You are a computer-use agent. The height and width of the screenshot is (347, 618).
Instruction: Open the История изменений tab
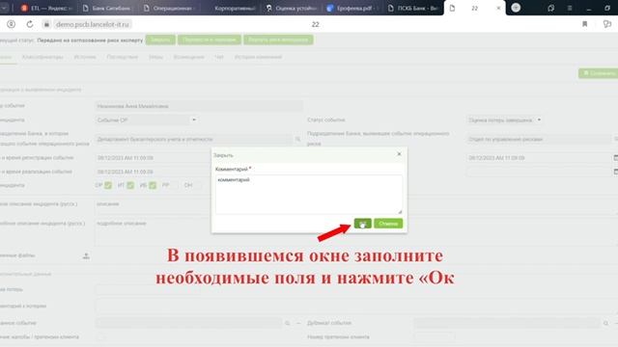click(x=258, y=57)
